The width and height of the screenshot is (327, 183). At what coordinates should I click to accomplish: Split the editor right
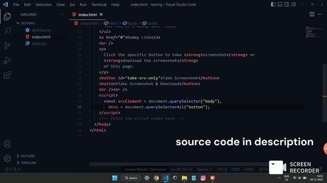(x=312, y=14)
